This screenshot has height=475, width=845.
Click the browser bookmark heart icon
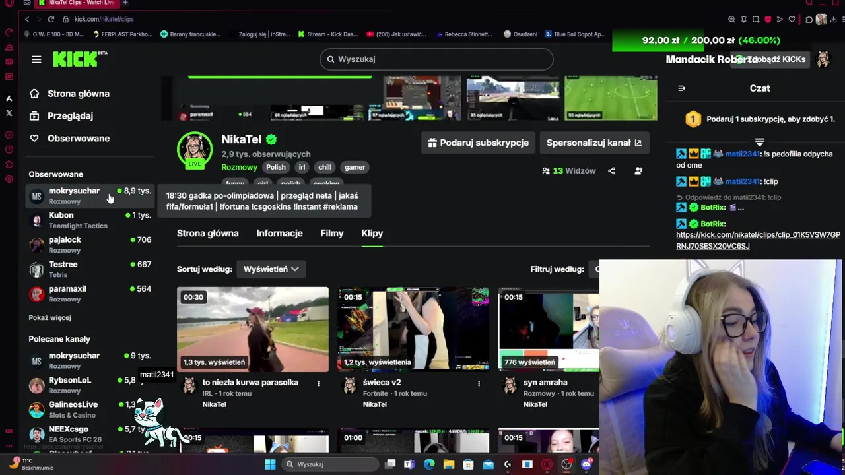tap(792, 19)
